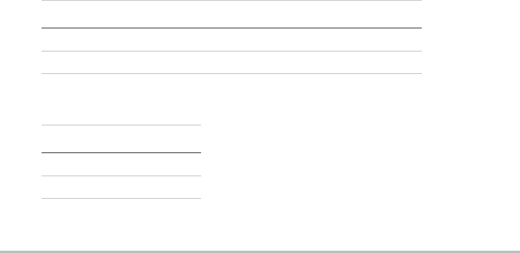The image size is (520, 253).
Task: Click the horizontal scrollbar along the bottom edge
Action: [260, 252]
